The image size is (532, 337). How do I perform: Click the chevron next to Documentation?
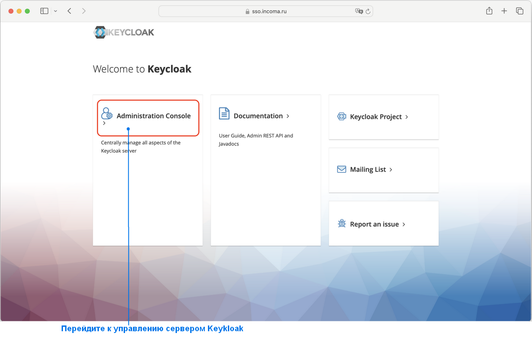pos(288,116)
